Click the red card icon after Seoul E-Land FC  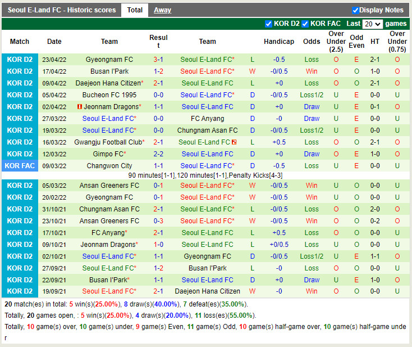[x=234, y=142]
